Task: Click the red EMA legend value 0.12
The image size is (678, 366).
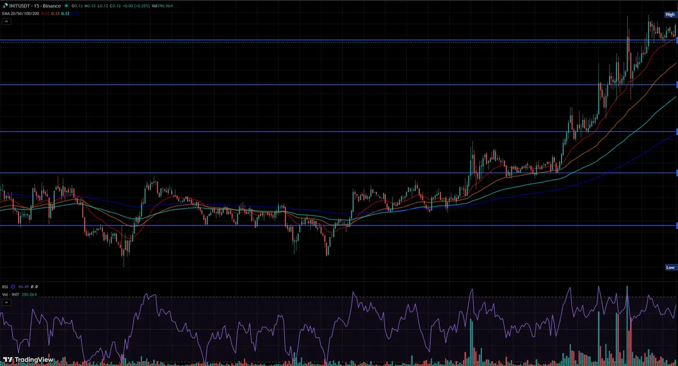Action: tap(45, 14)
